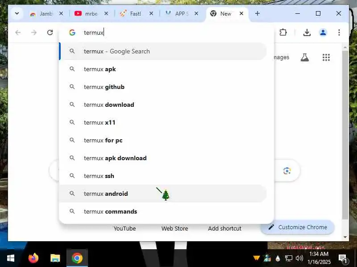Click the Extensions puzzle icon

283,32
